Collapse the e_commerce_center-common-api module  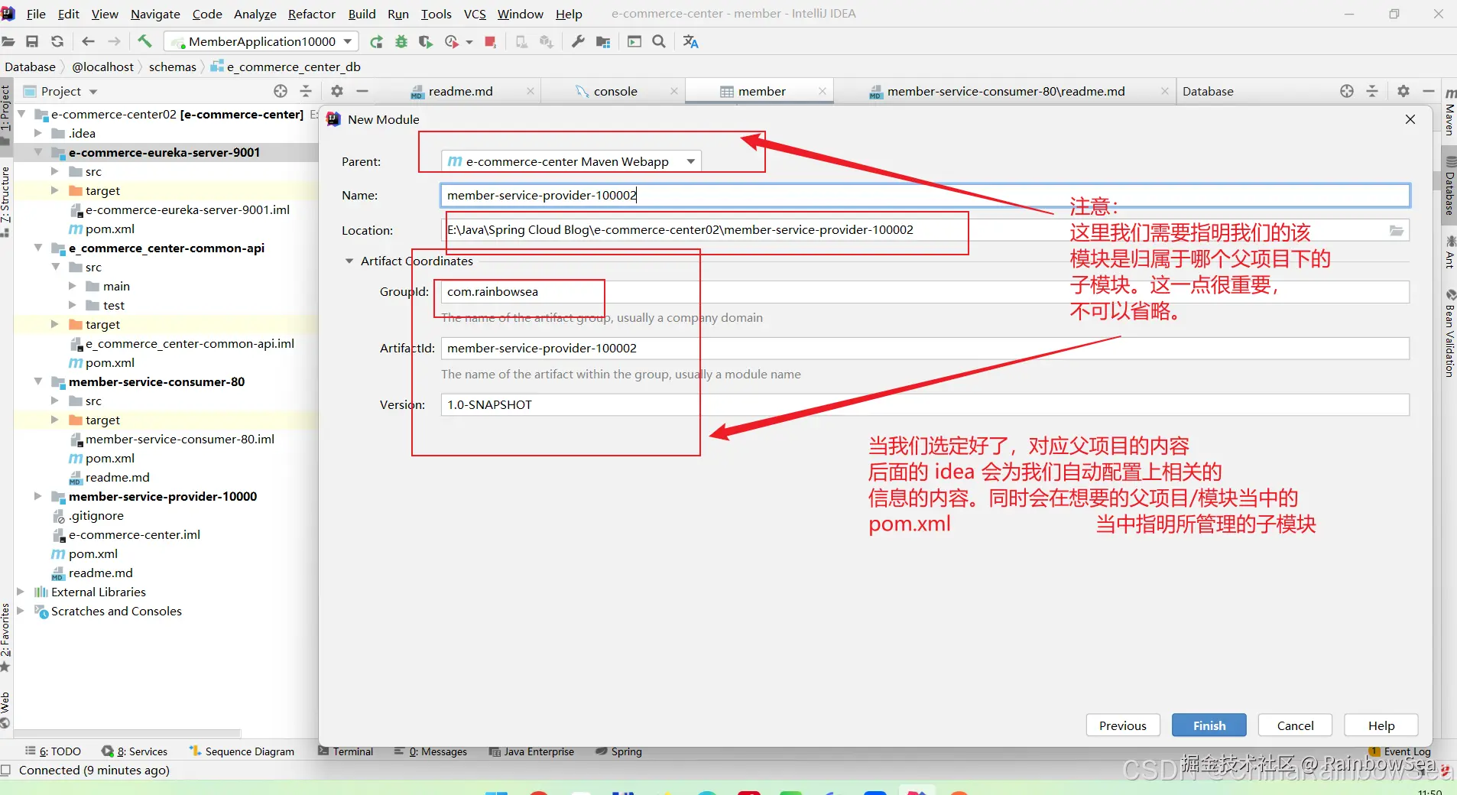(37, 248)
